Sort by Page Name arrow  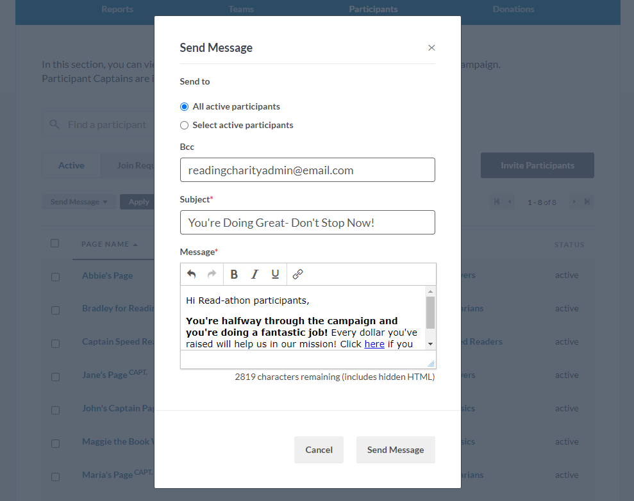[135, 245]
